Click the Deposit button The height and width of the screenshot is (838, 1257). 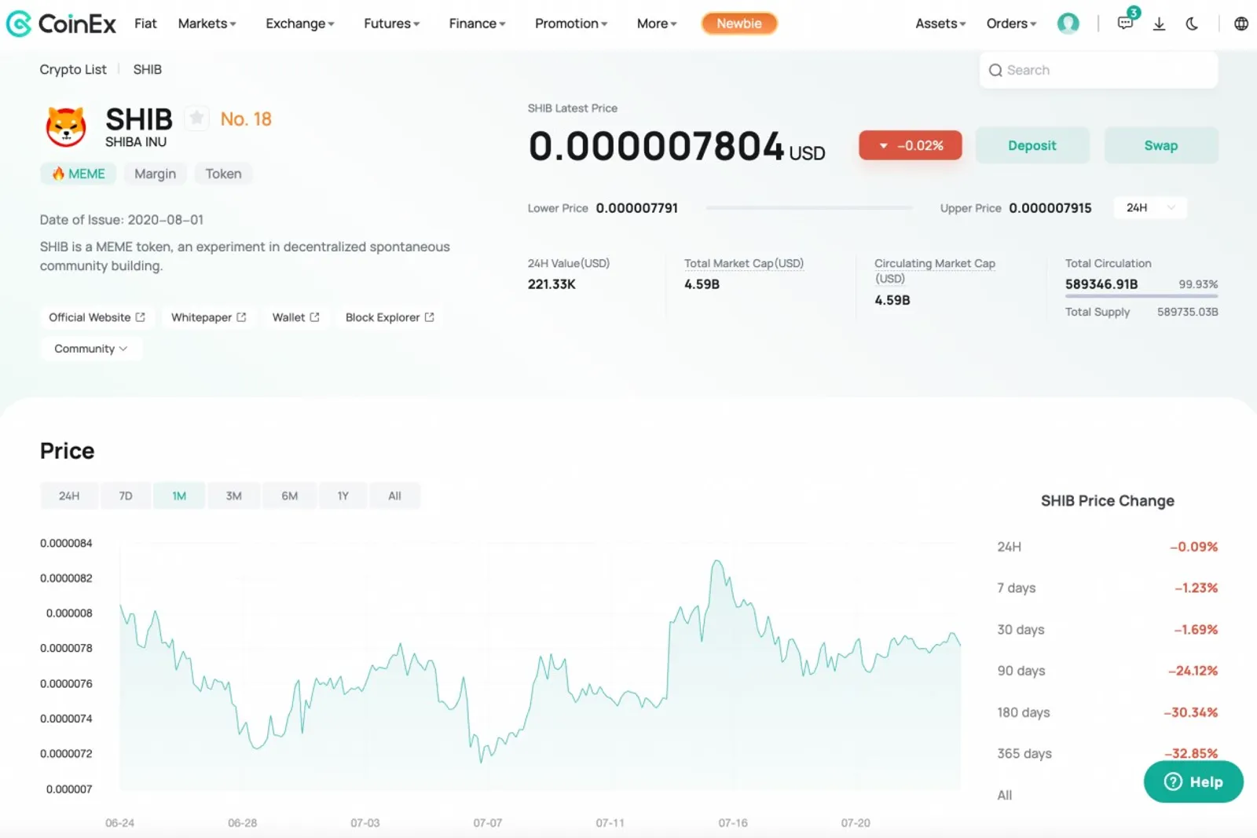(x=1032, y=145)
